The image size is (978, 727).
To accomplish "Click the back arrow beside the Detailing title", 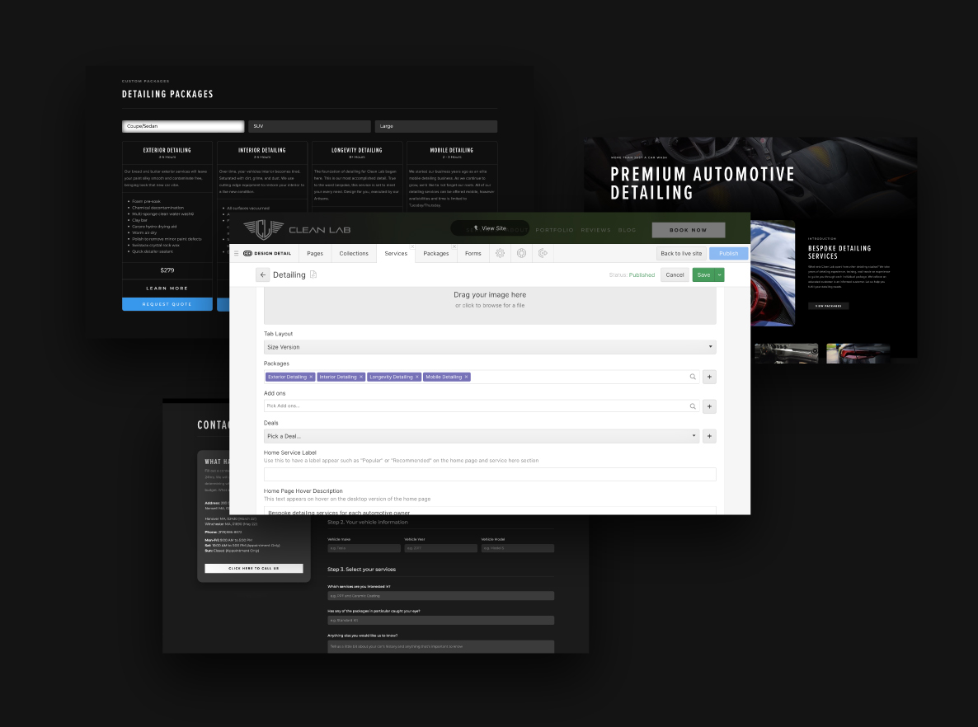I will [x=263, y=274].
